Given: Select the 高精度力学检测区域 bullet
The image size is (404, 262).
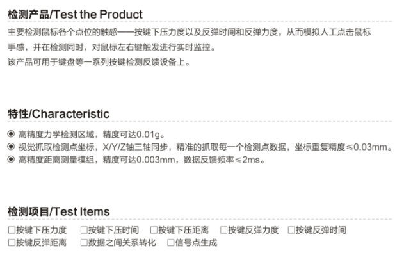Looking at the screenshot, I should [x=11, y=135].
